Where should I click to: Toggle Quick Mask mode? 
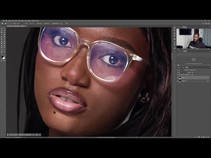pos(1,61)
